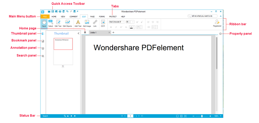The height and width of the screenshot is (123, 259).
Task: Open the Thumbnail panel from sidebar
Action: point(43,34)
